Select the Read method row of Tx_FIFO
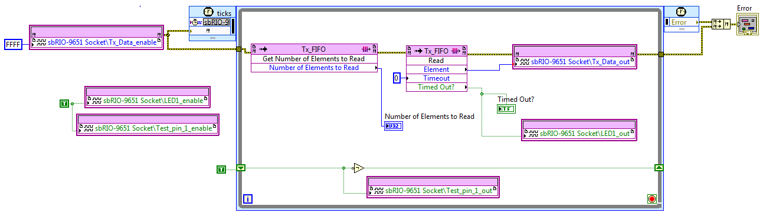This screenshot has width=763, height=216. pyautogui.click(x=437, y=61)
